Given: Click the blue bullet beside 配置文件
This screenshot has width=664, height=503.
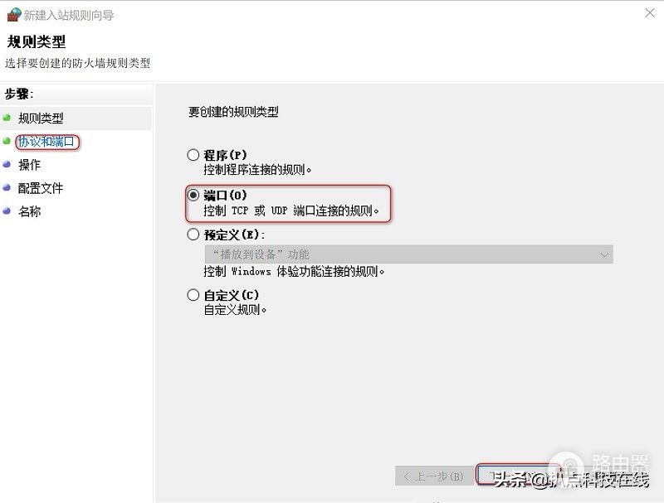Looking at the screenshot, I should [7, 187].
